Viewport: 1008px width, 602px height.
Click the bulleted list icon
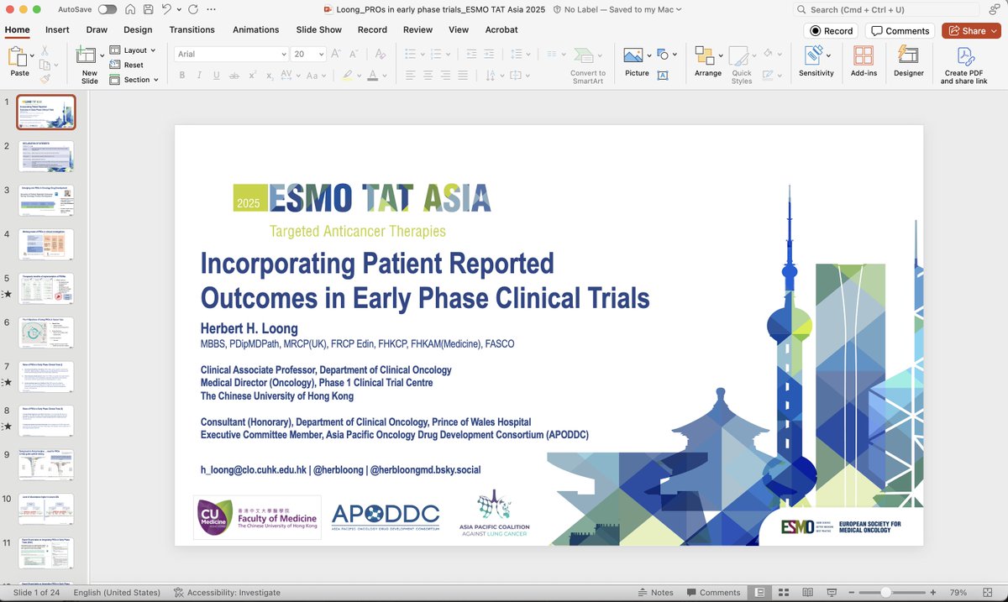(411, 54)
